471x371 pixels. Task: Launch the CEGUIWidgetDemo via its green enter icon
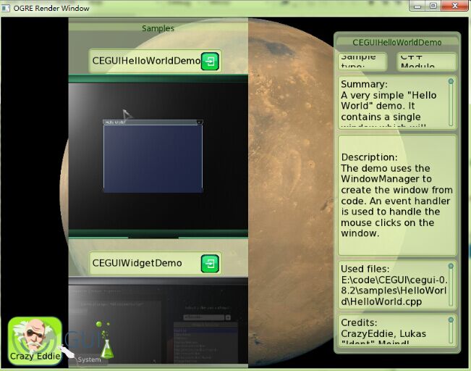(x=210, y=264)
